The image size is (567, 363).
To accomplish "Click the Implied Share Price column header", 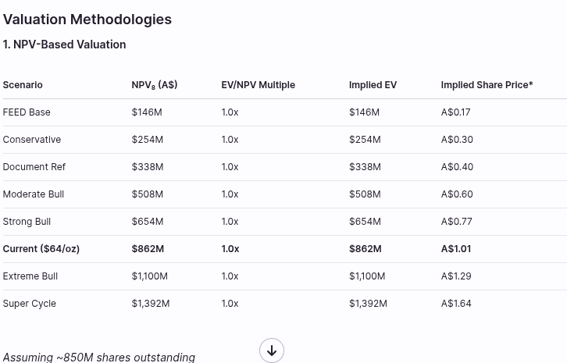I will coord(487,85).
